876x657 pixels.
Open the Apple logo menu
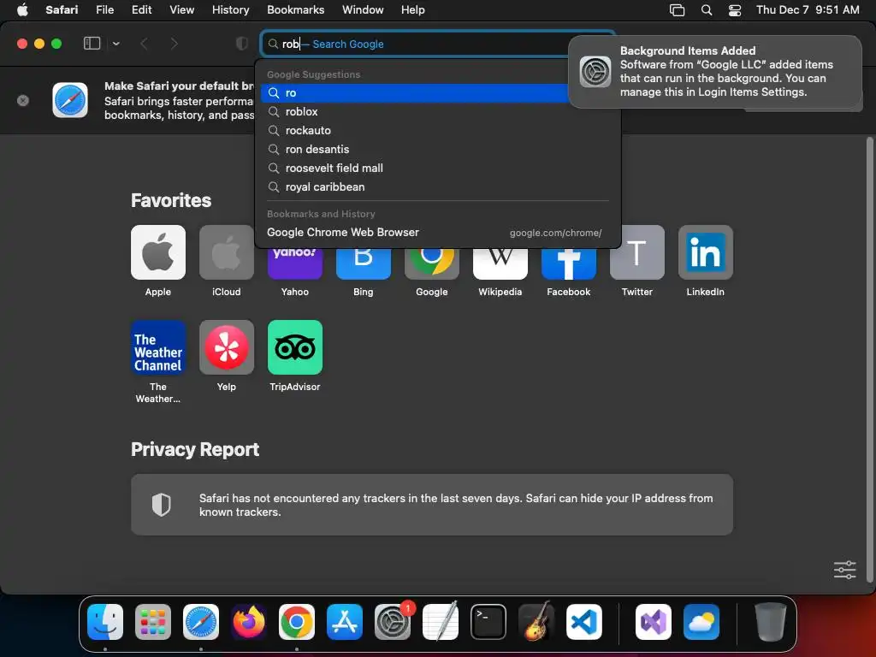[x=22, y=9]
